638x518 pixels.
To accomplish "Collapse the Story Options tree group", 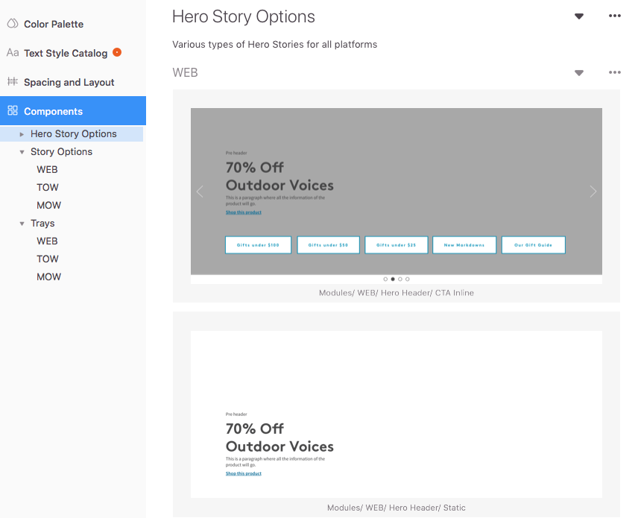I will click(22, 152).
